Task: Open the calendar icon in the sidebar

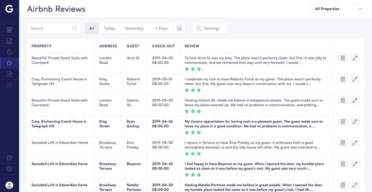Action: coord(9,29)
